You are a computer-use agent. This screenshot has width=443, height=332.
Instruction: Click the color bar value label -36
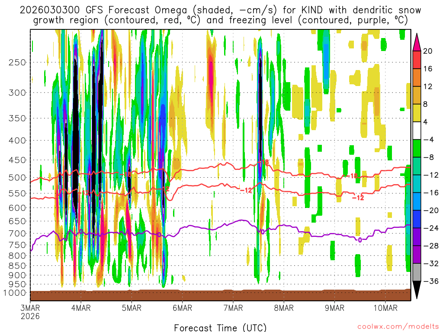[x=431, y=281]
